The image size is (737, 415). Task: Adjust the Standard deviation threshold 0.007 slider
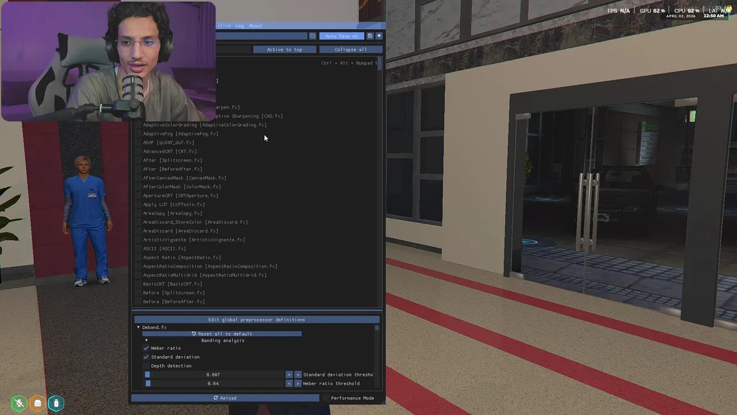coord(214,375)
